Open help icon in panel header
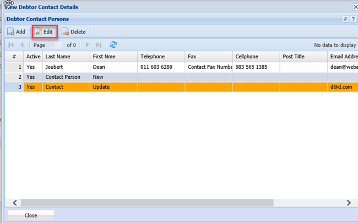 coord(353,19)
